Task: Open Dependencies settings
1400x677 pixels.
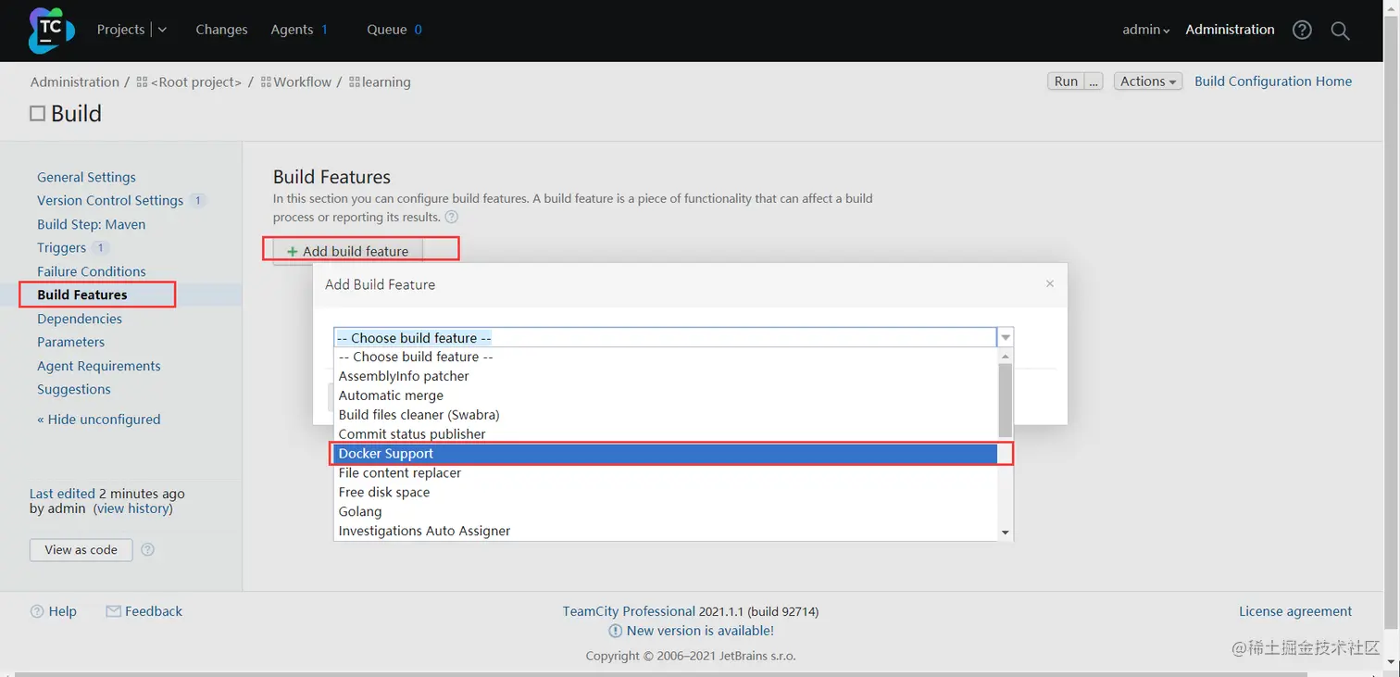Action: (80, 319)
